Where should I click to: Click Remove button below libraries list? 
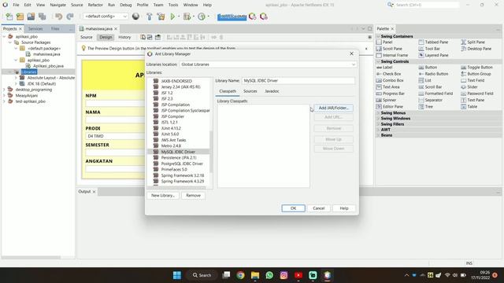193,196
